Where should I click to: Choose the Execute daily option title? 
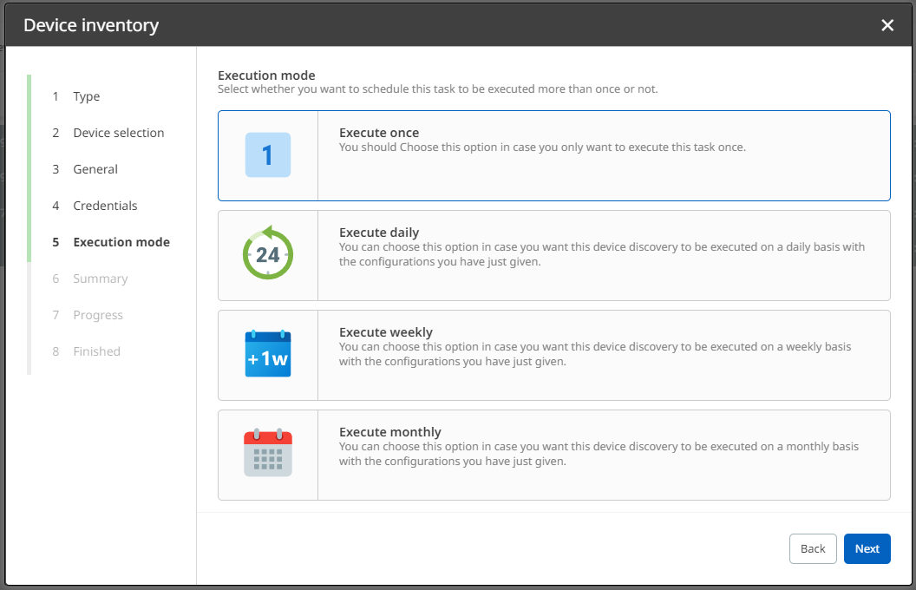click(379, 233)
